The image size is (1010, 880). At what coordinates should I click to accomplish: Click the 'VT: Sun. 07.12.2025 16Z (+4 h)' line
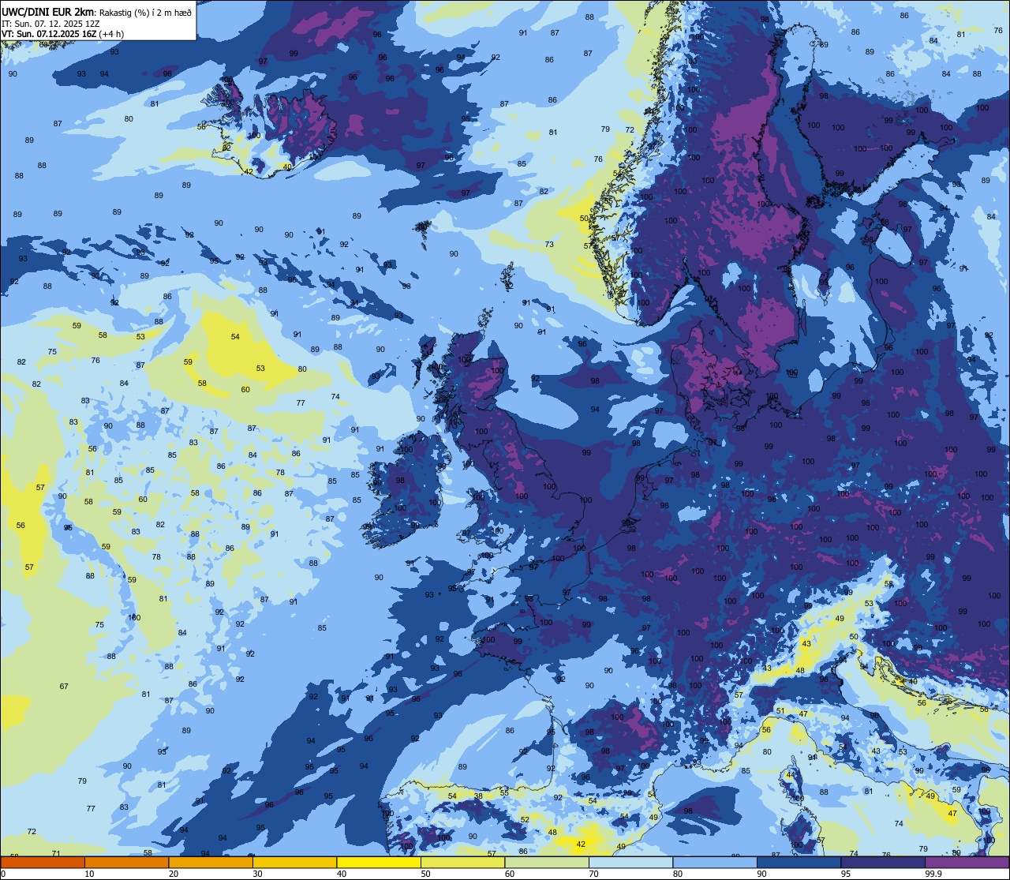[x=62, y=33]
